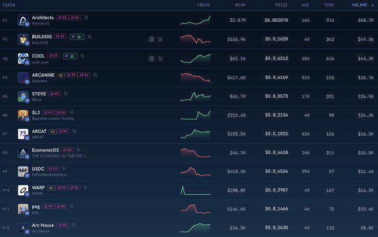Click the $2.87M market cap value
Viewport: 378px width, 237px height.
[238, 20]
